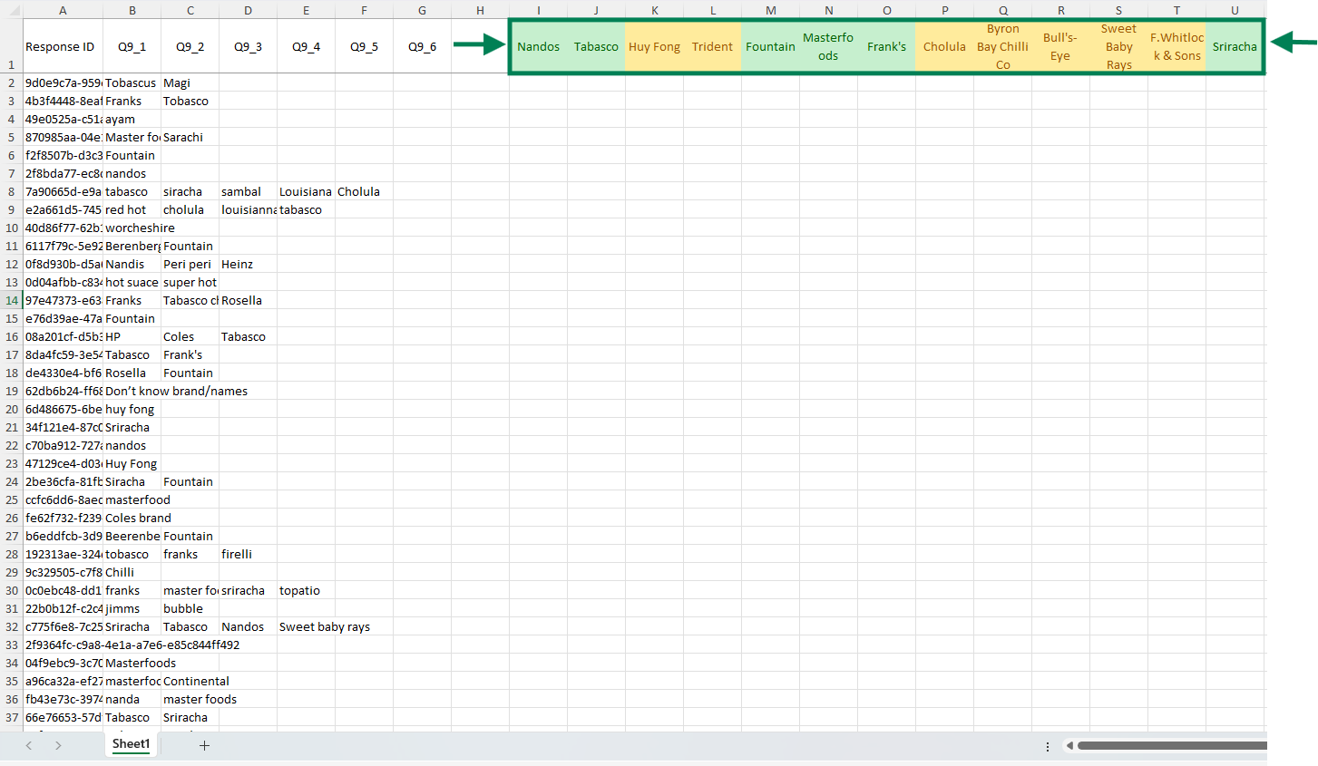
Task: Select the Q9_1 header cell
Action: [132, 46]
